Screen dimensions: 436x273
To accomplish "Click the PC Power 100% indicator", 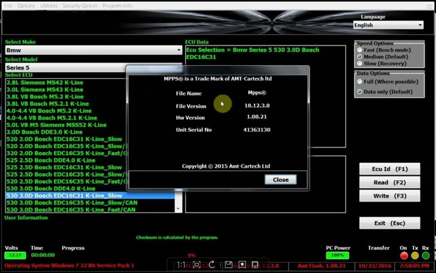I will pos(337,255).
